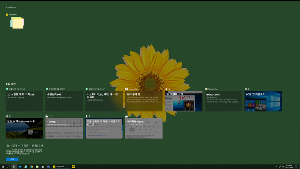This screenshot has height=169, width=300.
Task: Click the Microsoft Store icon above Index Cards
Action: coord(206,89)
